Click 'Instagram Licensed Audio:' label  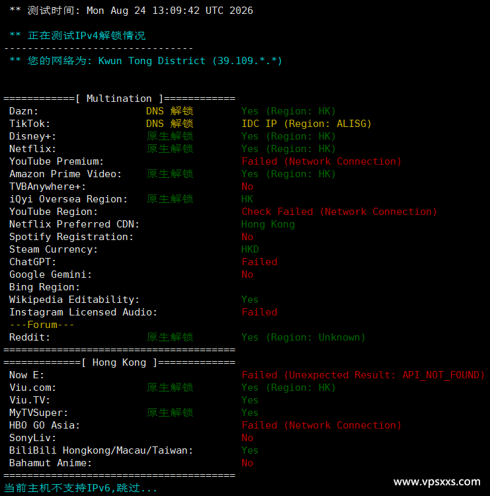click(83, 312)
